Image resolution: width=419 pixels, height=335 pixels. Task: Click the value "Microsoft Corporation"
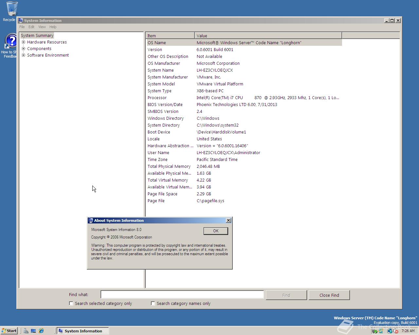(218, 63)
